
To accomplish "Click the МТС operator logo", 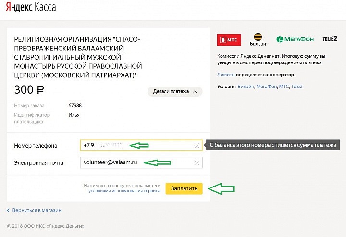I will pos(229,40).
